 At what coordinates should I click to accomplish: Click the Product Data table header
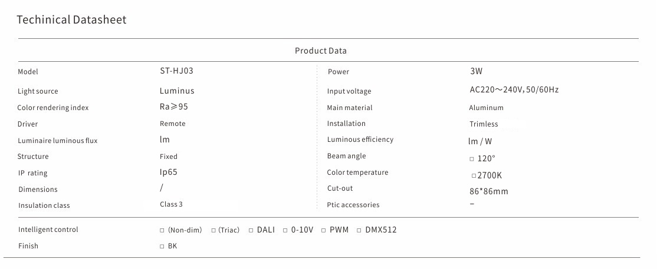321,51
